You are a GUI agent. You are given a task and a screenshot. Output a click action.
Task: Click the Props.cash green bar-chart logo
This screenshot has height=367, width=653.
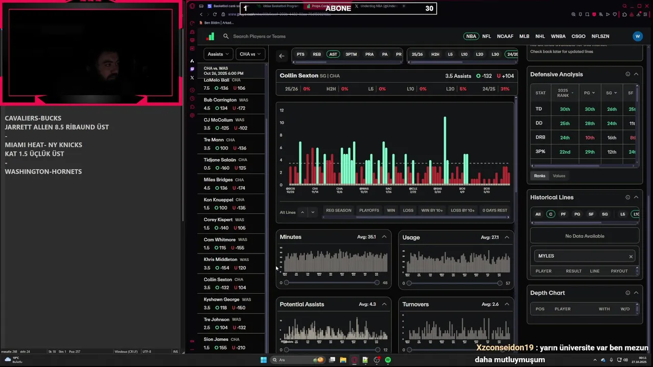pyautogui.click(x=211, y=36)
